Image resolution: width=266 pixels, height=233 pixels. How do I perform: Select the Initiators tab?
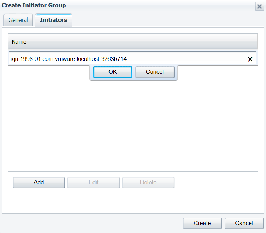pos(54,20)
